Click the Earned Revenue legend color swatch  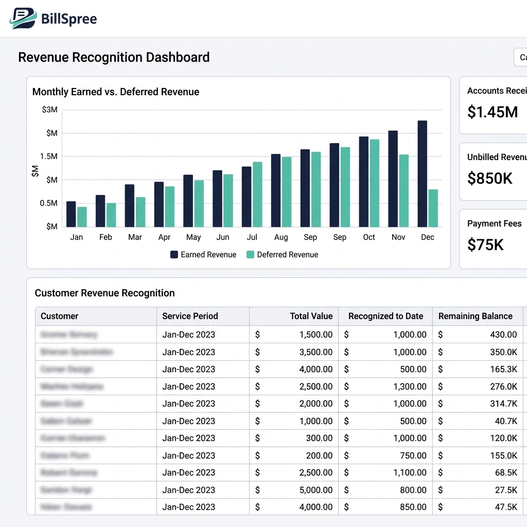click(x=174, y=254)
